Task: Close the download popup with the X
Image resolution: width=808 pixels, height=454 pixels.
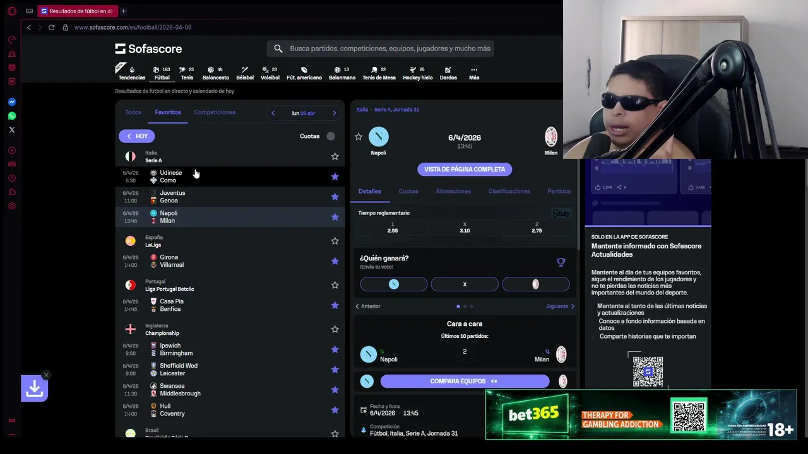Action: [46, 375]
